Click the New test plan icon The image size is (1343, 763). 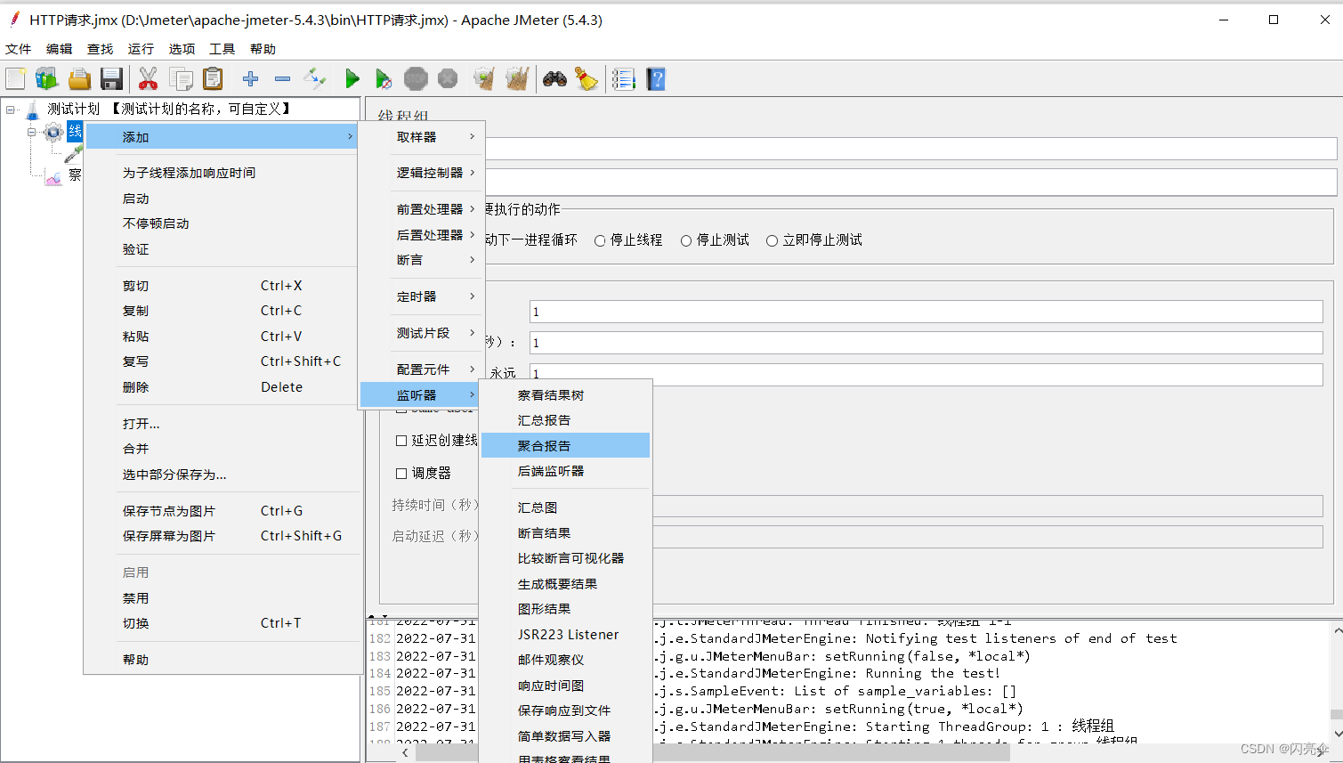15,79
